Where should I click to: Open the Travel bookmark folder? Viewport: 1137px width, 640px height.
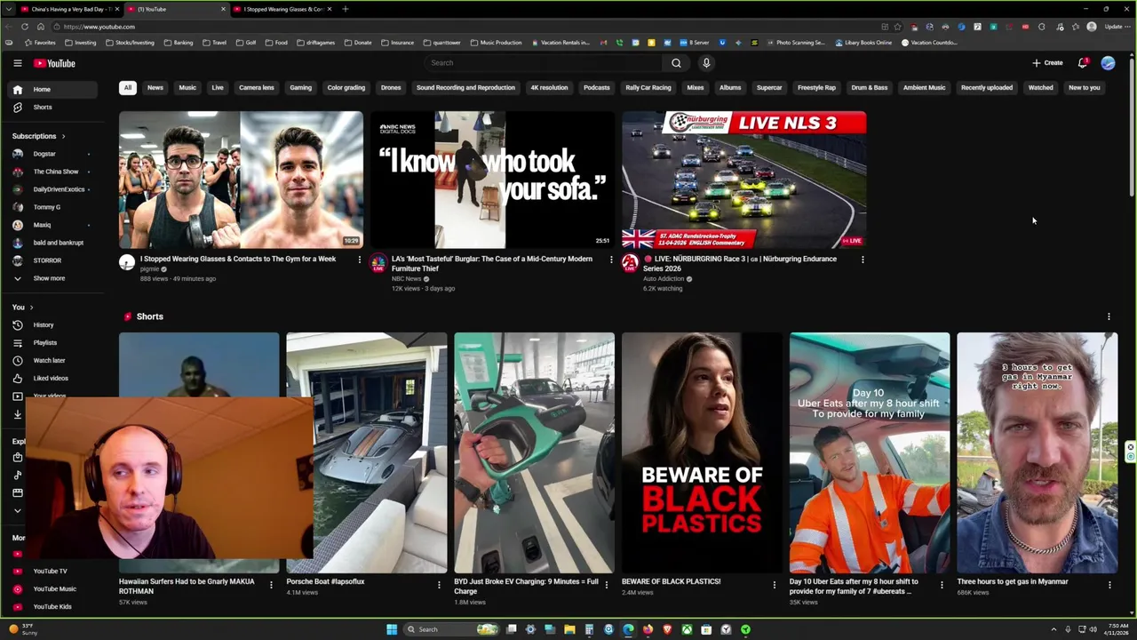[214, 43]
